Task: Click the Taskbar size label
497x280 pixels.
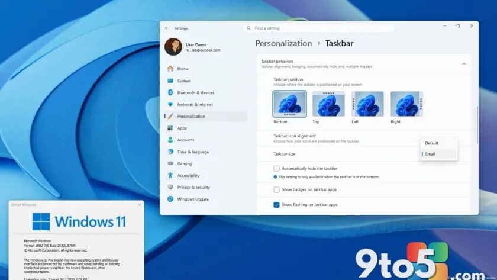Action: [x=285, y=154]
